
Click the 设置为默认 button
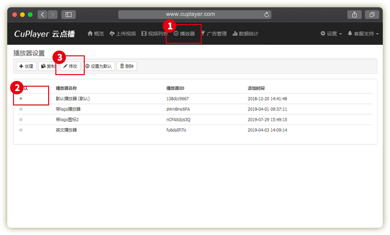(99, 66)
